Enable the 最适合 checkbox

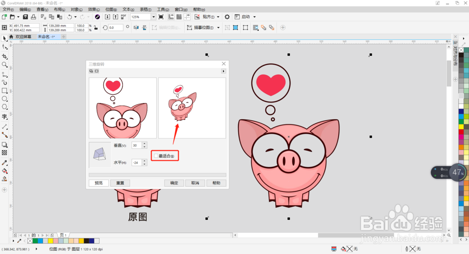(x=156, y=156)
